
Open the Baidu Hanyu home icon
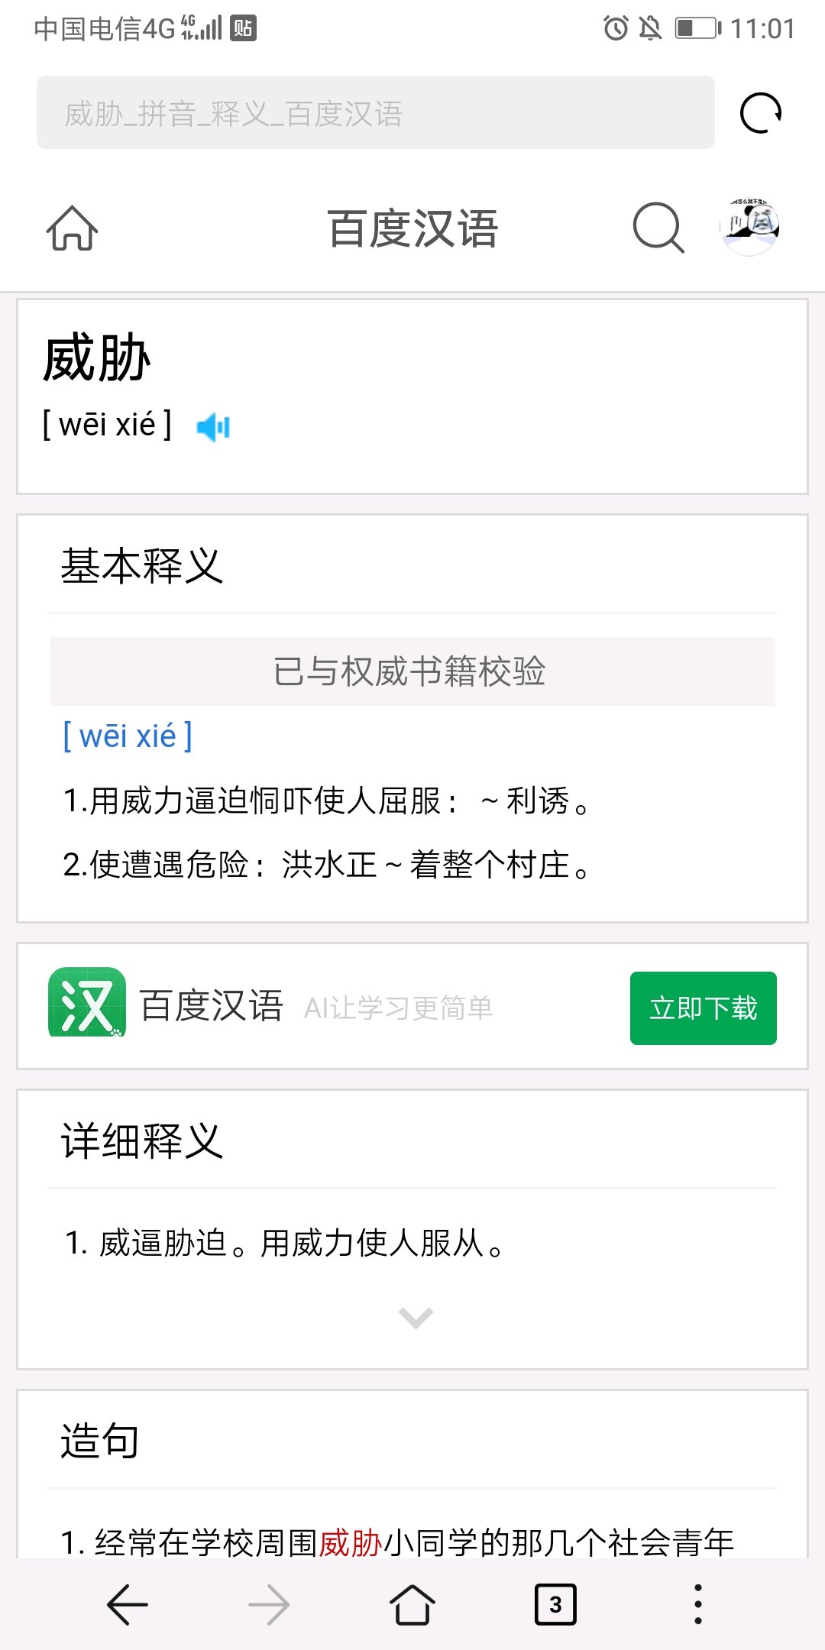(x=72, y=228)
